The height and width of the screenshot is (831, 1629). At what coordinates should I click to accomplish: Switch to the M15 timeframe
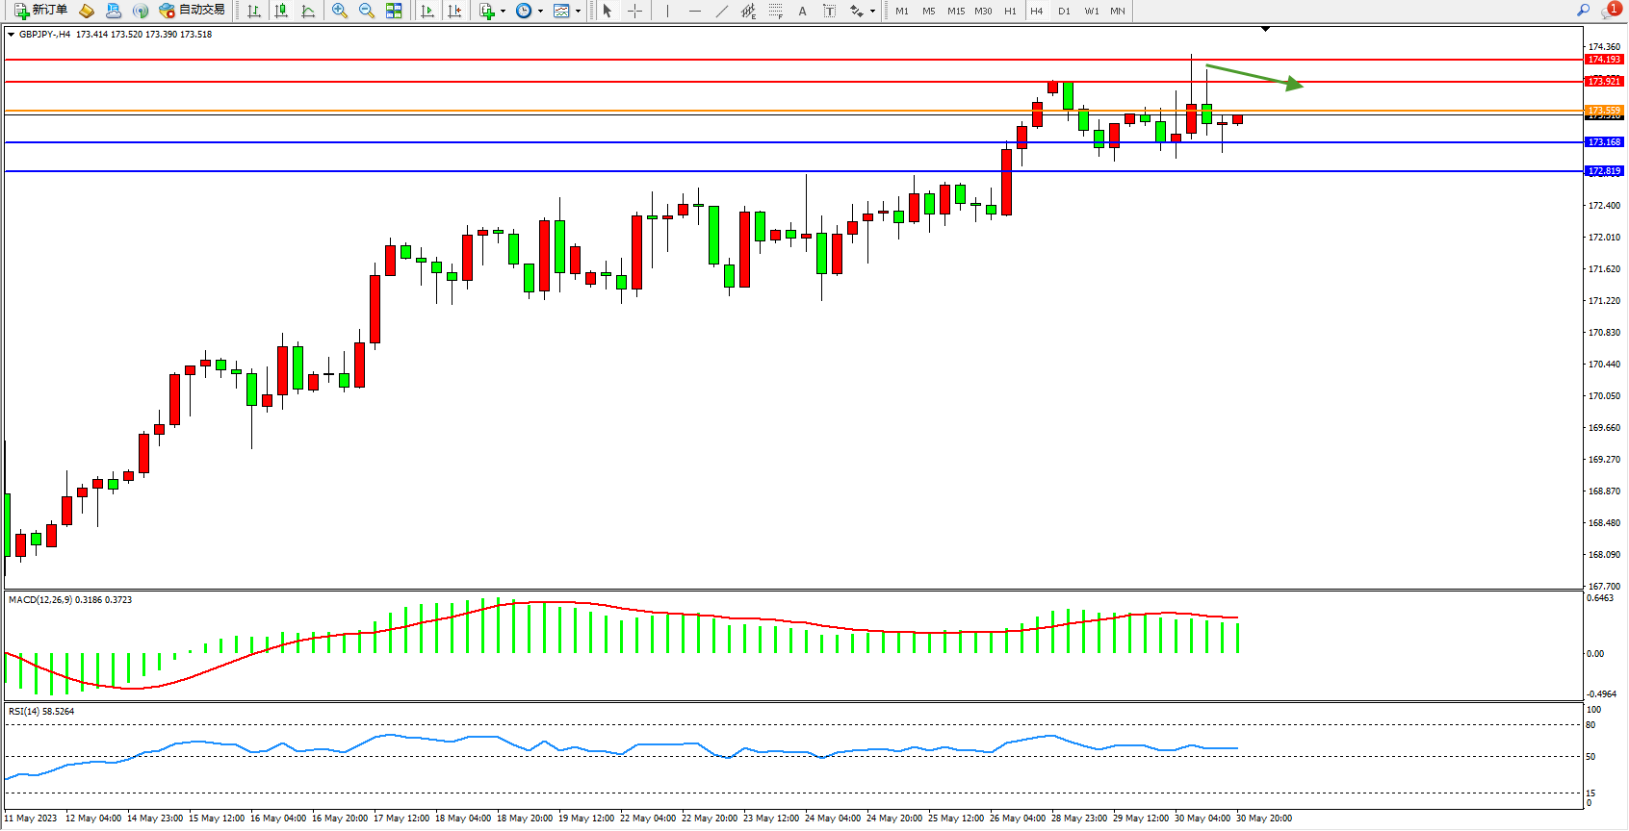[x=955, y=12]
